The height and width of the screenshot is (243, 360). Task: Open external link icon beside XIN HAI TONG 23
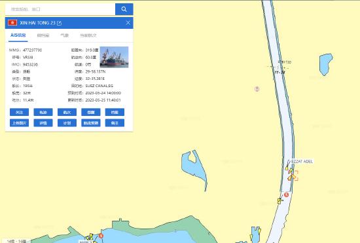point(59,23)
